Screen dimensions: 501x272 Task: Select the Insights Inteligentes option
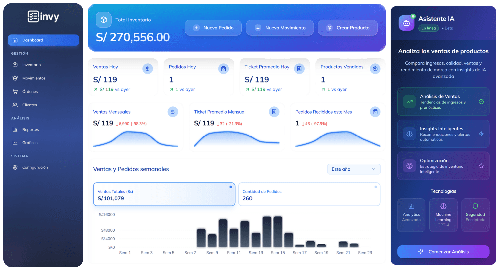coord(443,134)
